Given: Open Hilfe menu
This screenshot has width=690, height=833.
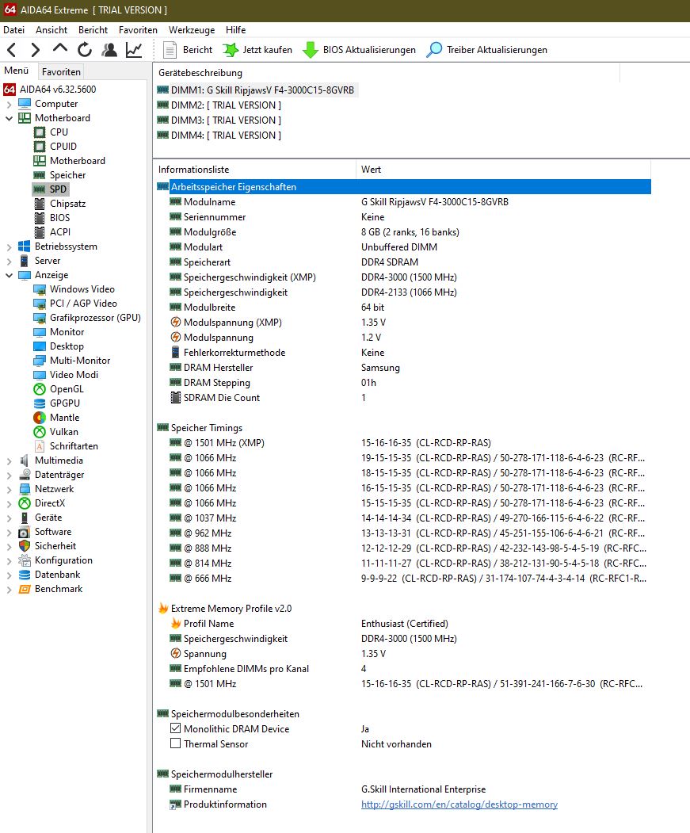Looking at the screenshot, I should coord(236,30).
